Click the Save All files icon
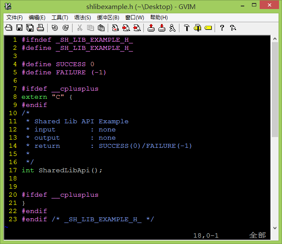 point(30,28)
